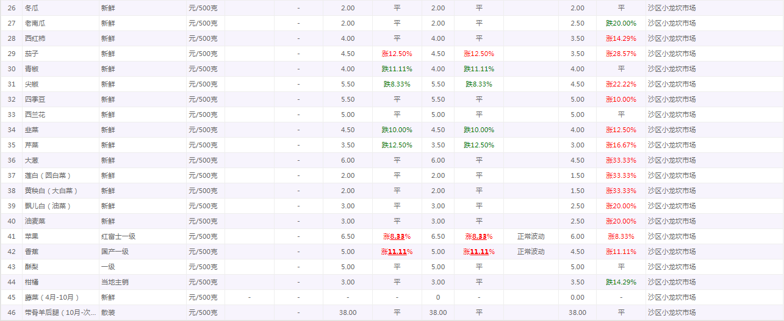Click the first underlined 涨8.33% in 苹果 row
Screen dimensions: 784x321
tap(397, 236)
